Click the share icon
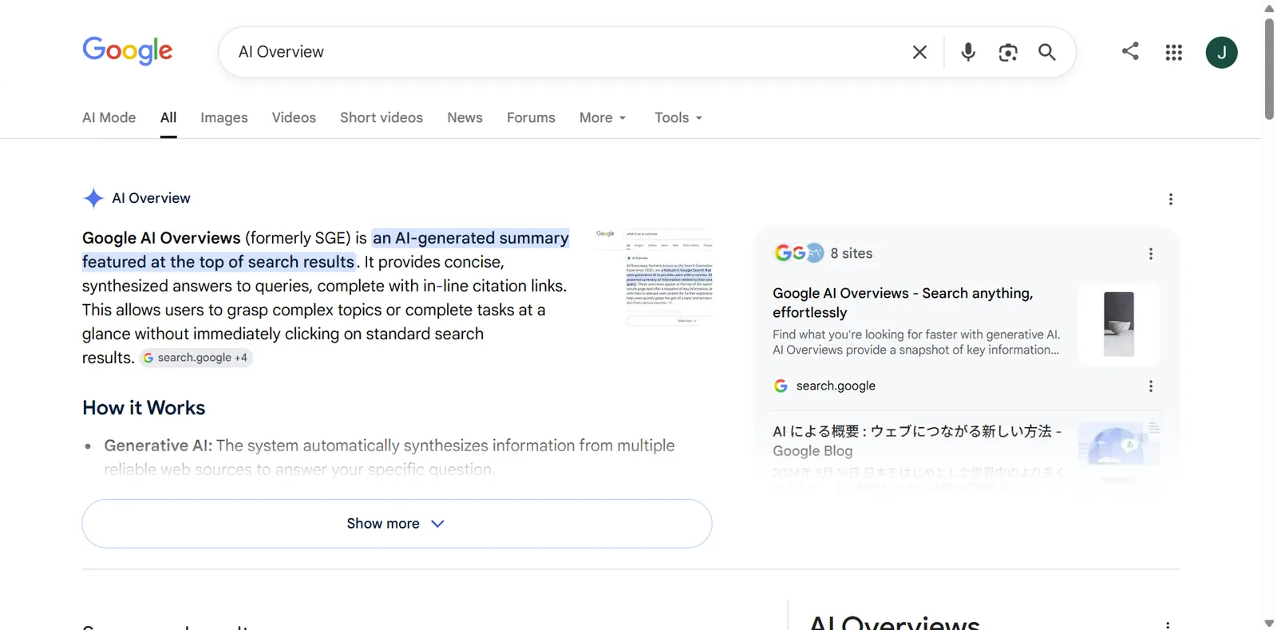 [1130, 51]
